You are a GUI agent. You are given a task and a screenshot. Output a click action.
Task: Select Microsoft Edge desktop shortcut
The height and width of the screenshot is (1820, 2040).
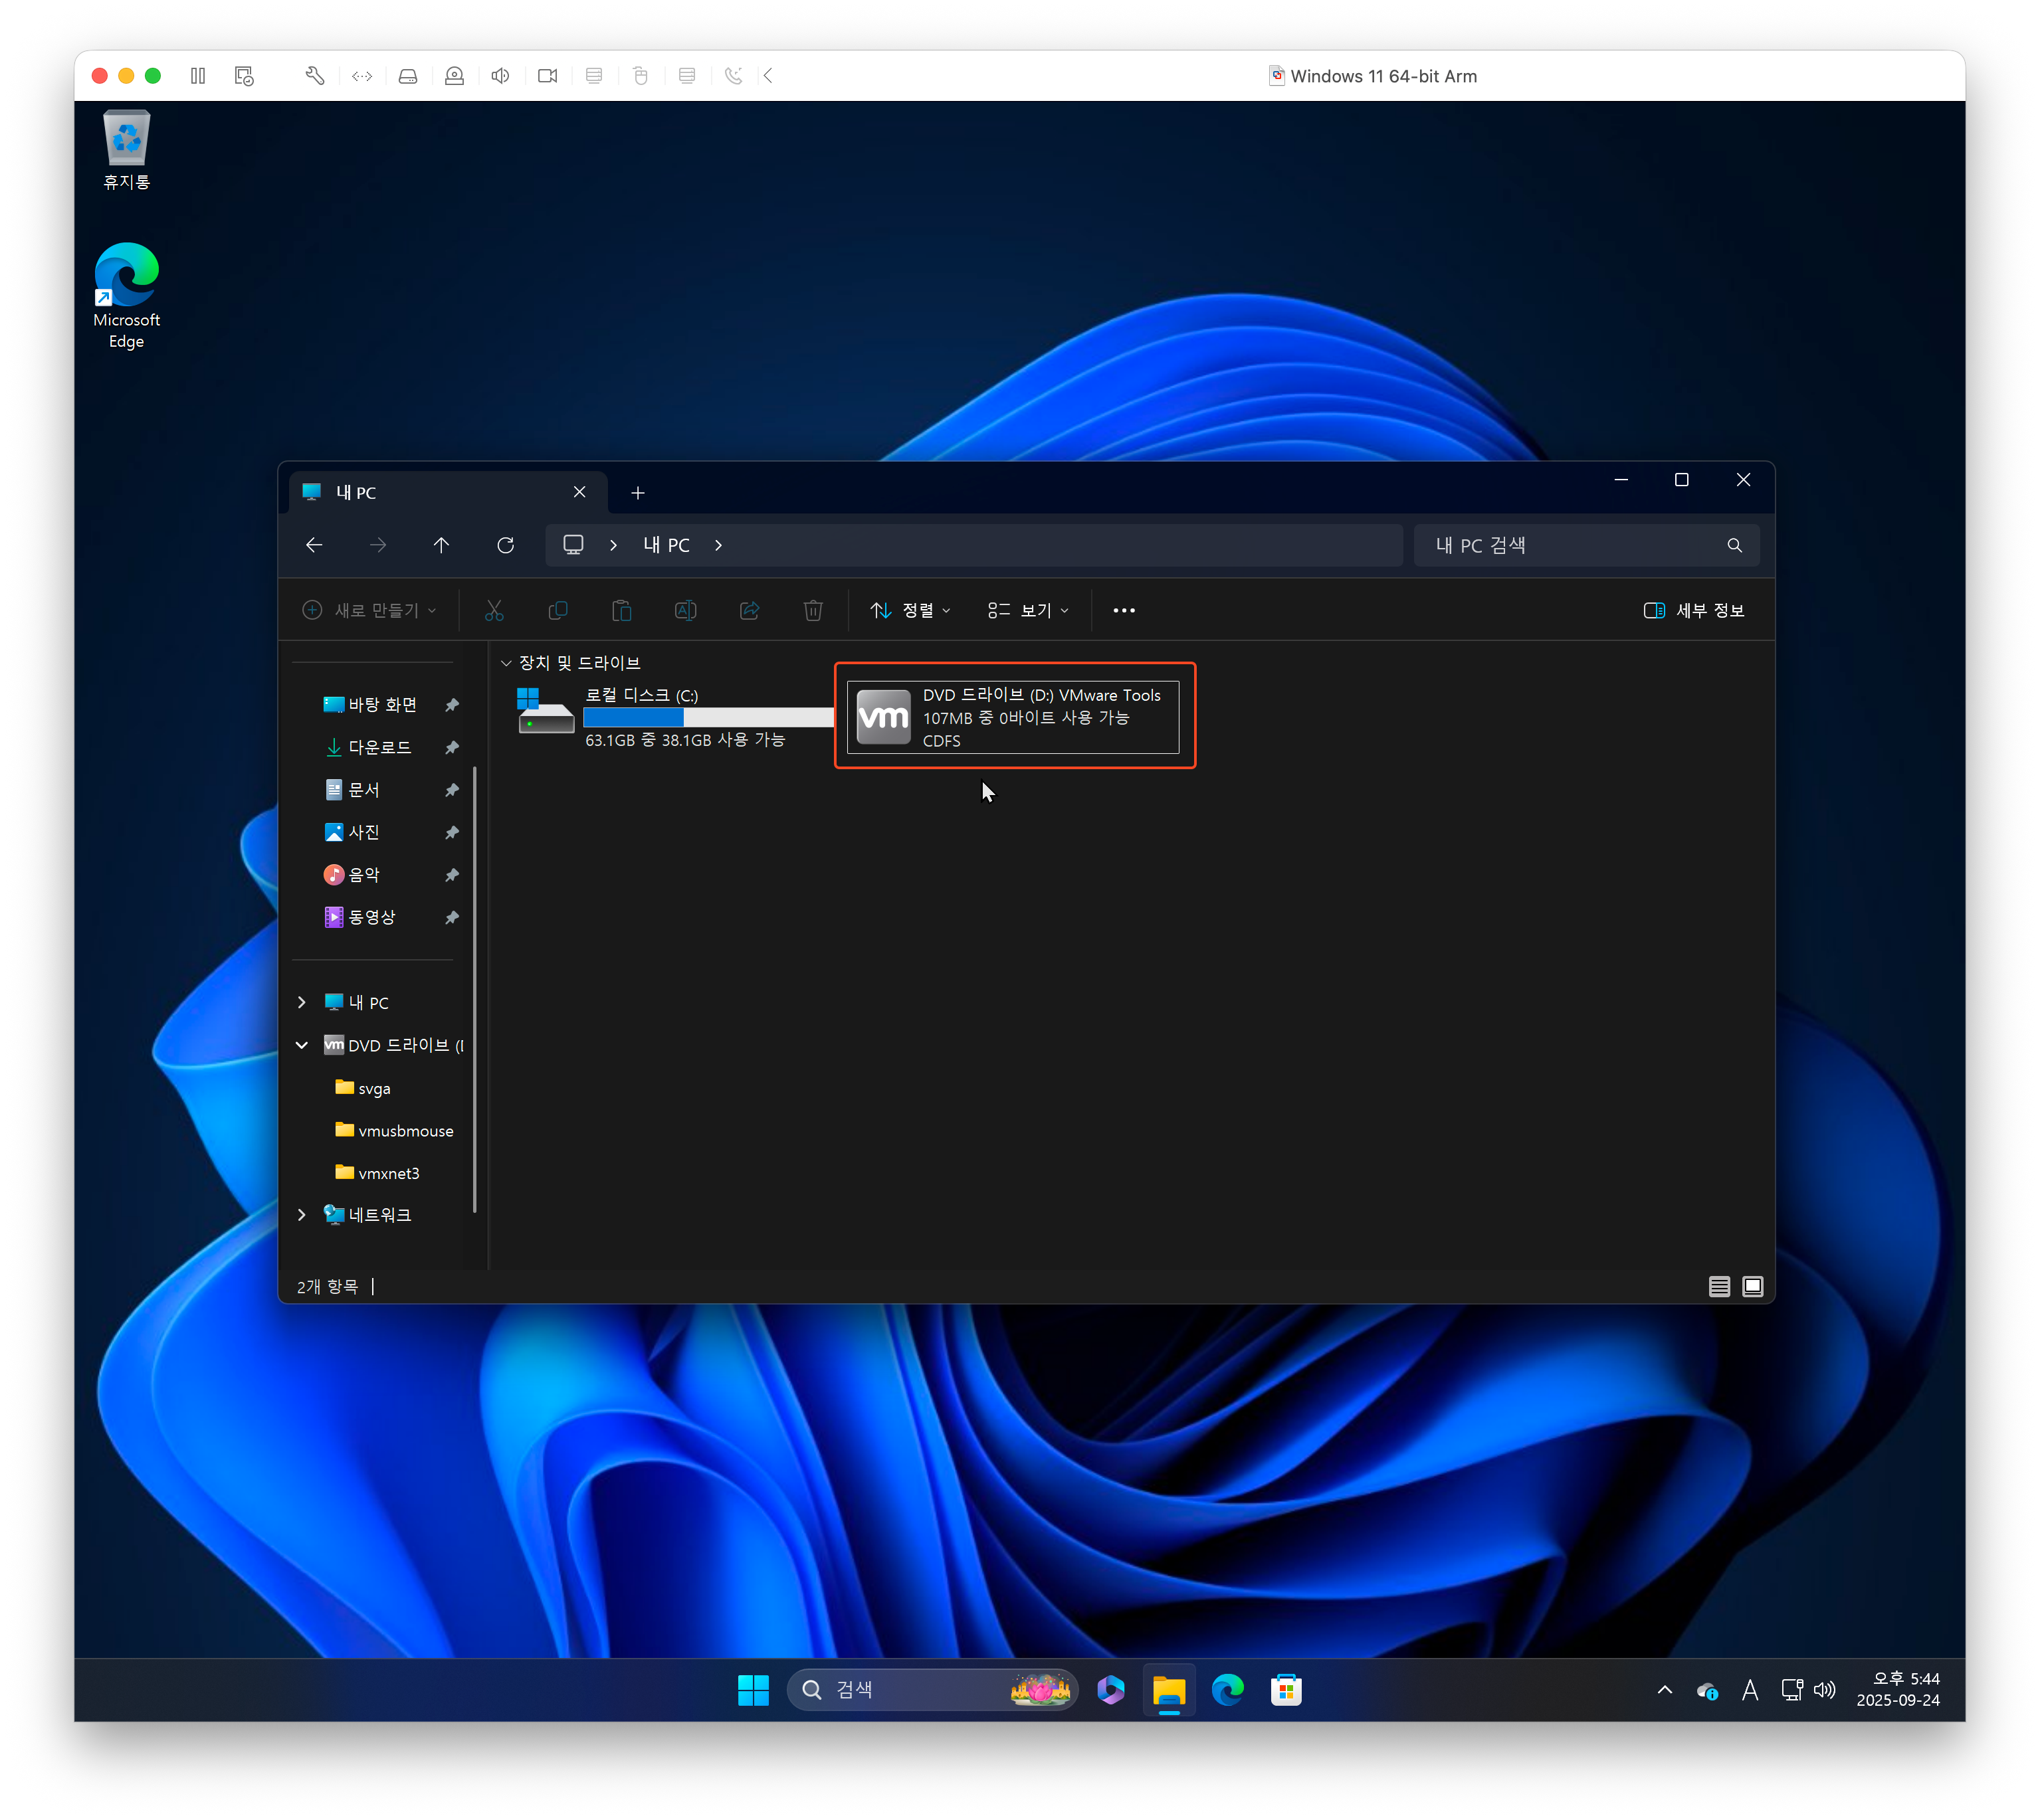click(x=127, y=296)
